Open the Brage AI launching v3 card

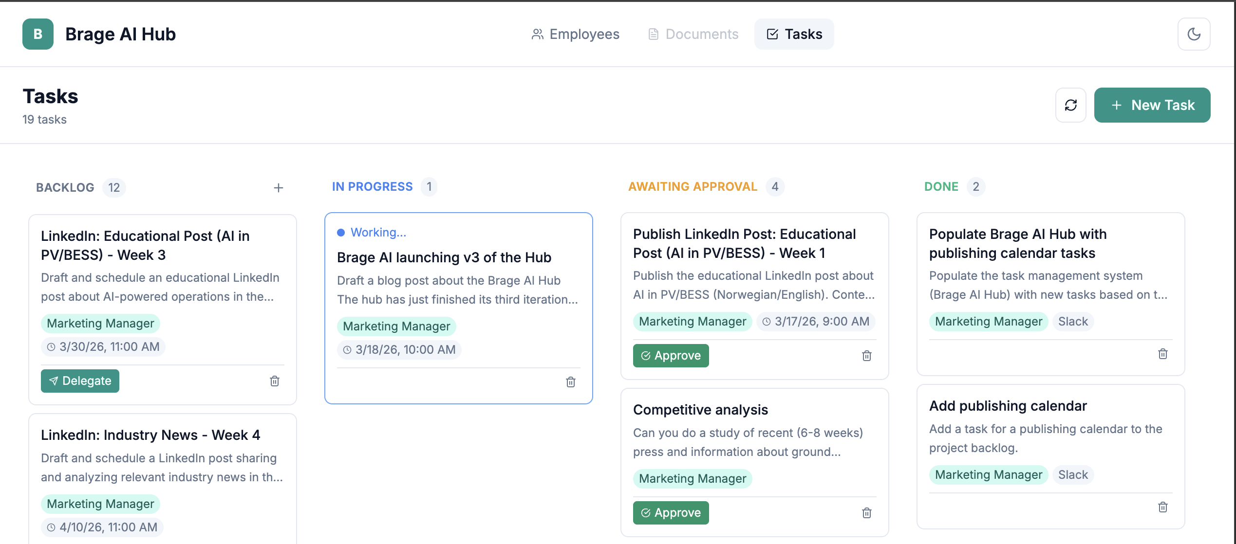[444, 257]
